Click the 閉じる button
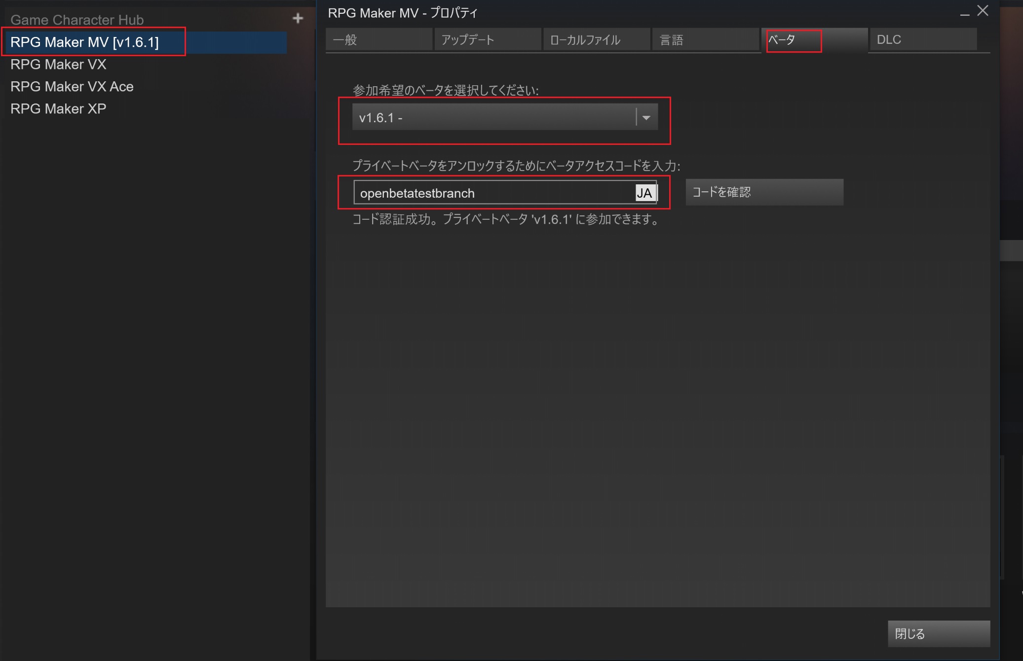The width and height of the screenshot is (1023, 661). [x=939, y=633]
